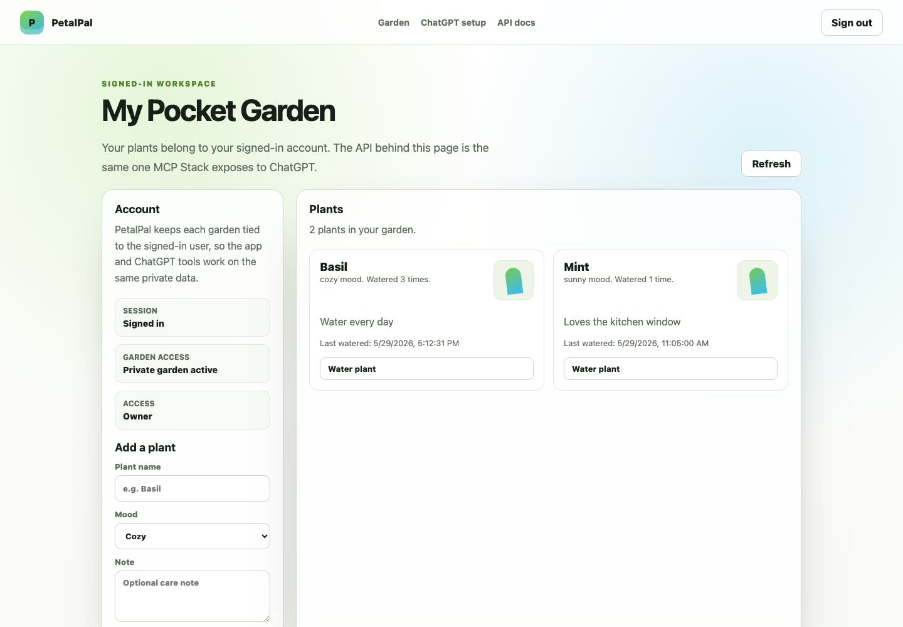903x627 pixels.
Task: Click the Mint card title
Action: pyautogui.click(x=576, y=266)
